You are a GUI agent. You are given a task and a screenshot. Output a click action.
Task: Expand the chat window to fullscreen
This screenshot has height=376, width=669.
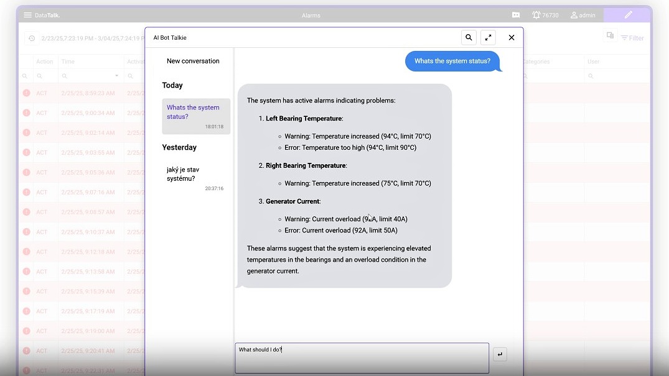[488, 37]
